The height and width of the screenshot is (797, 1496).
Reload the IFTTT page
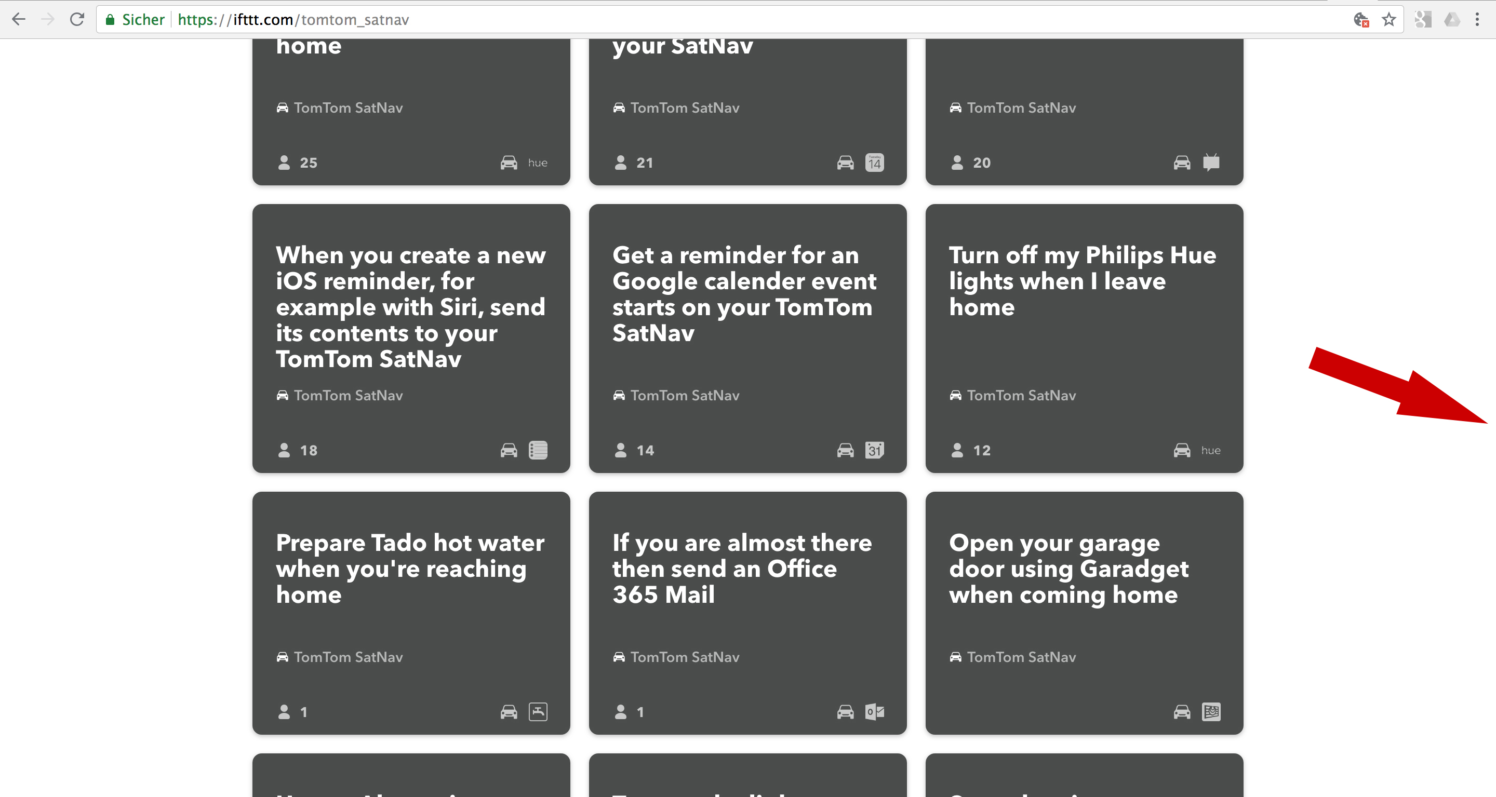77,20
